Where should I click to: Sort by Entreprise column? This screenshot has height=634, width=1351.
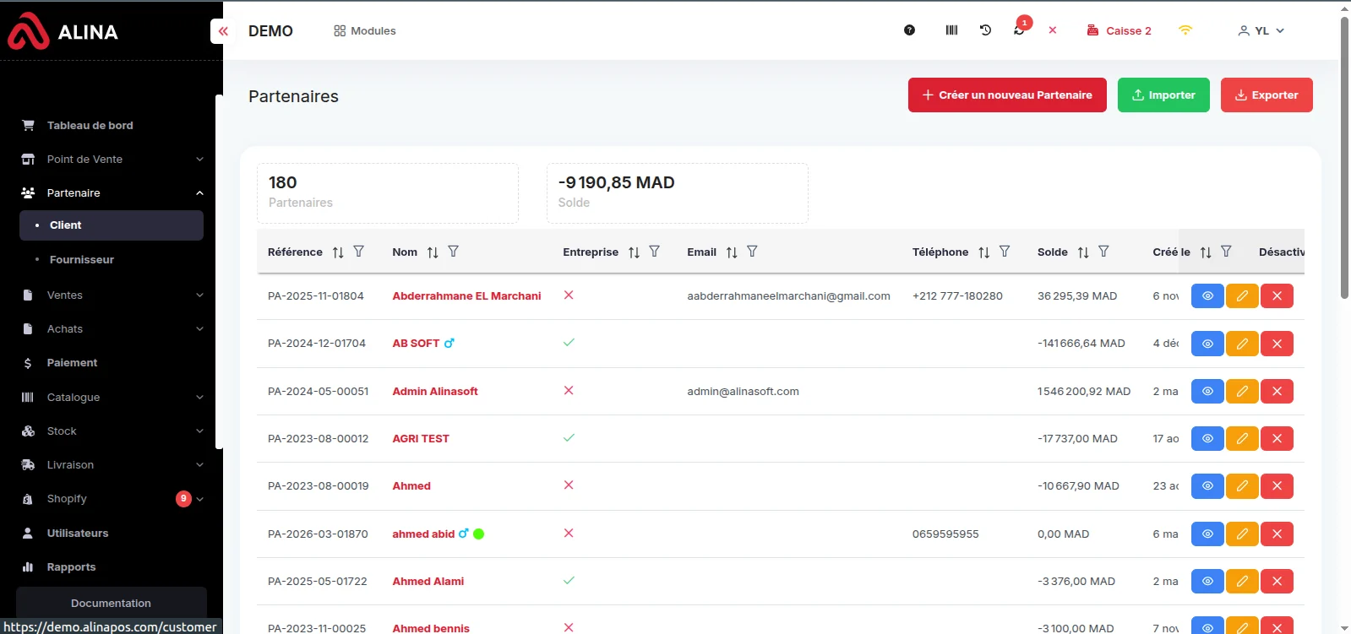[634, 252]
